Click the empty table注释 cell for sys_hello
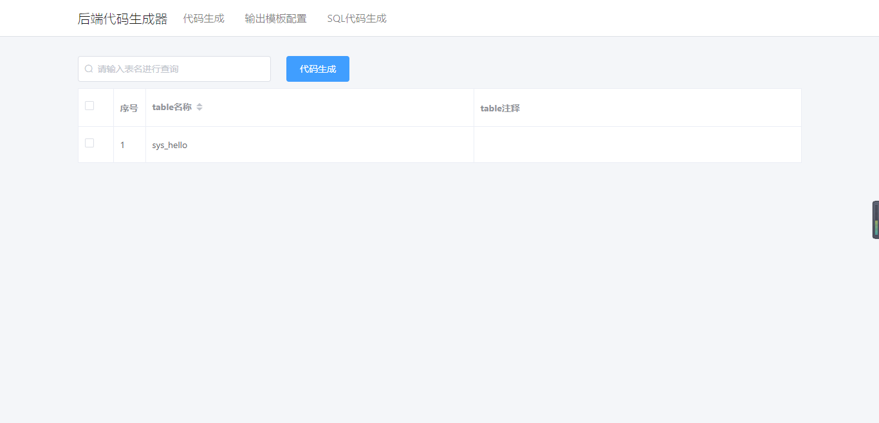Viewport: 879px width, 423px height. (x=637, y=145)
